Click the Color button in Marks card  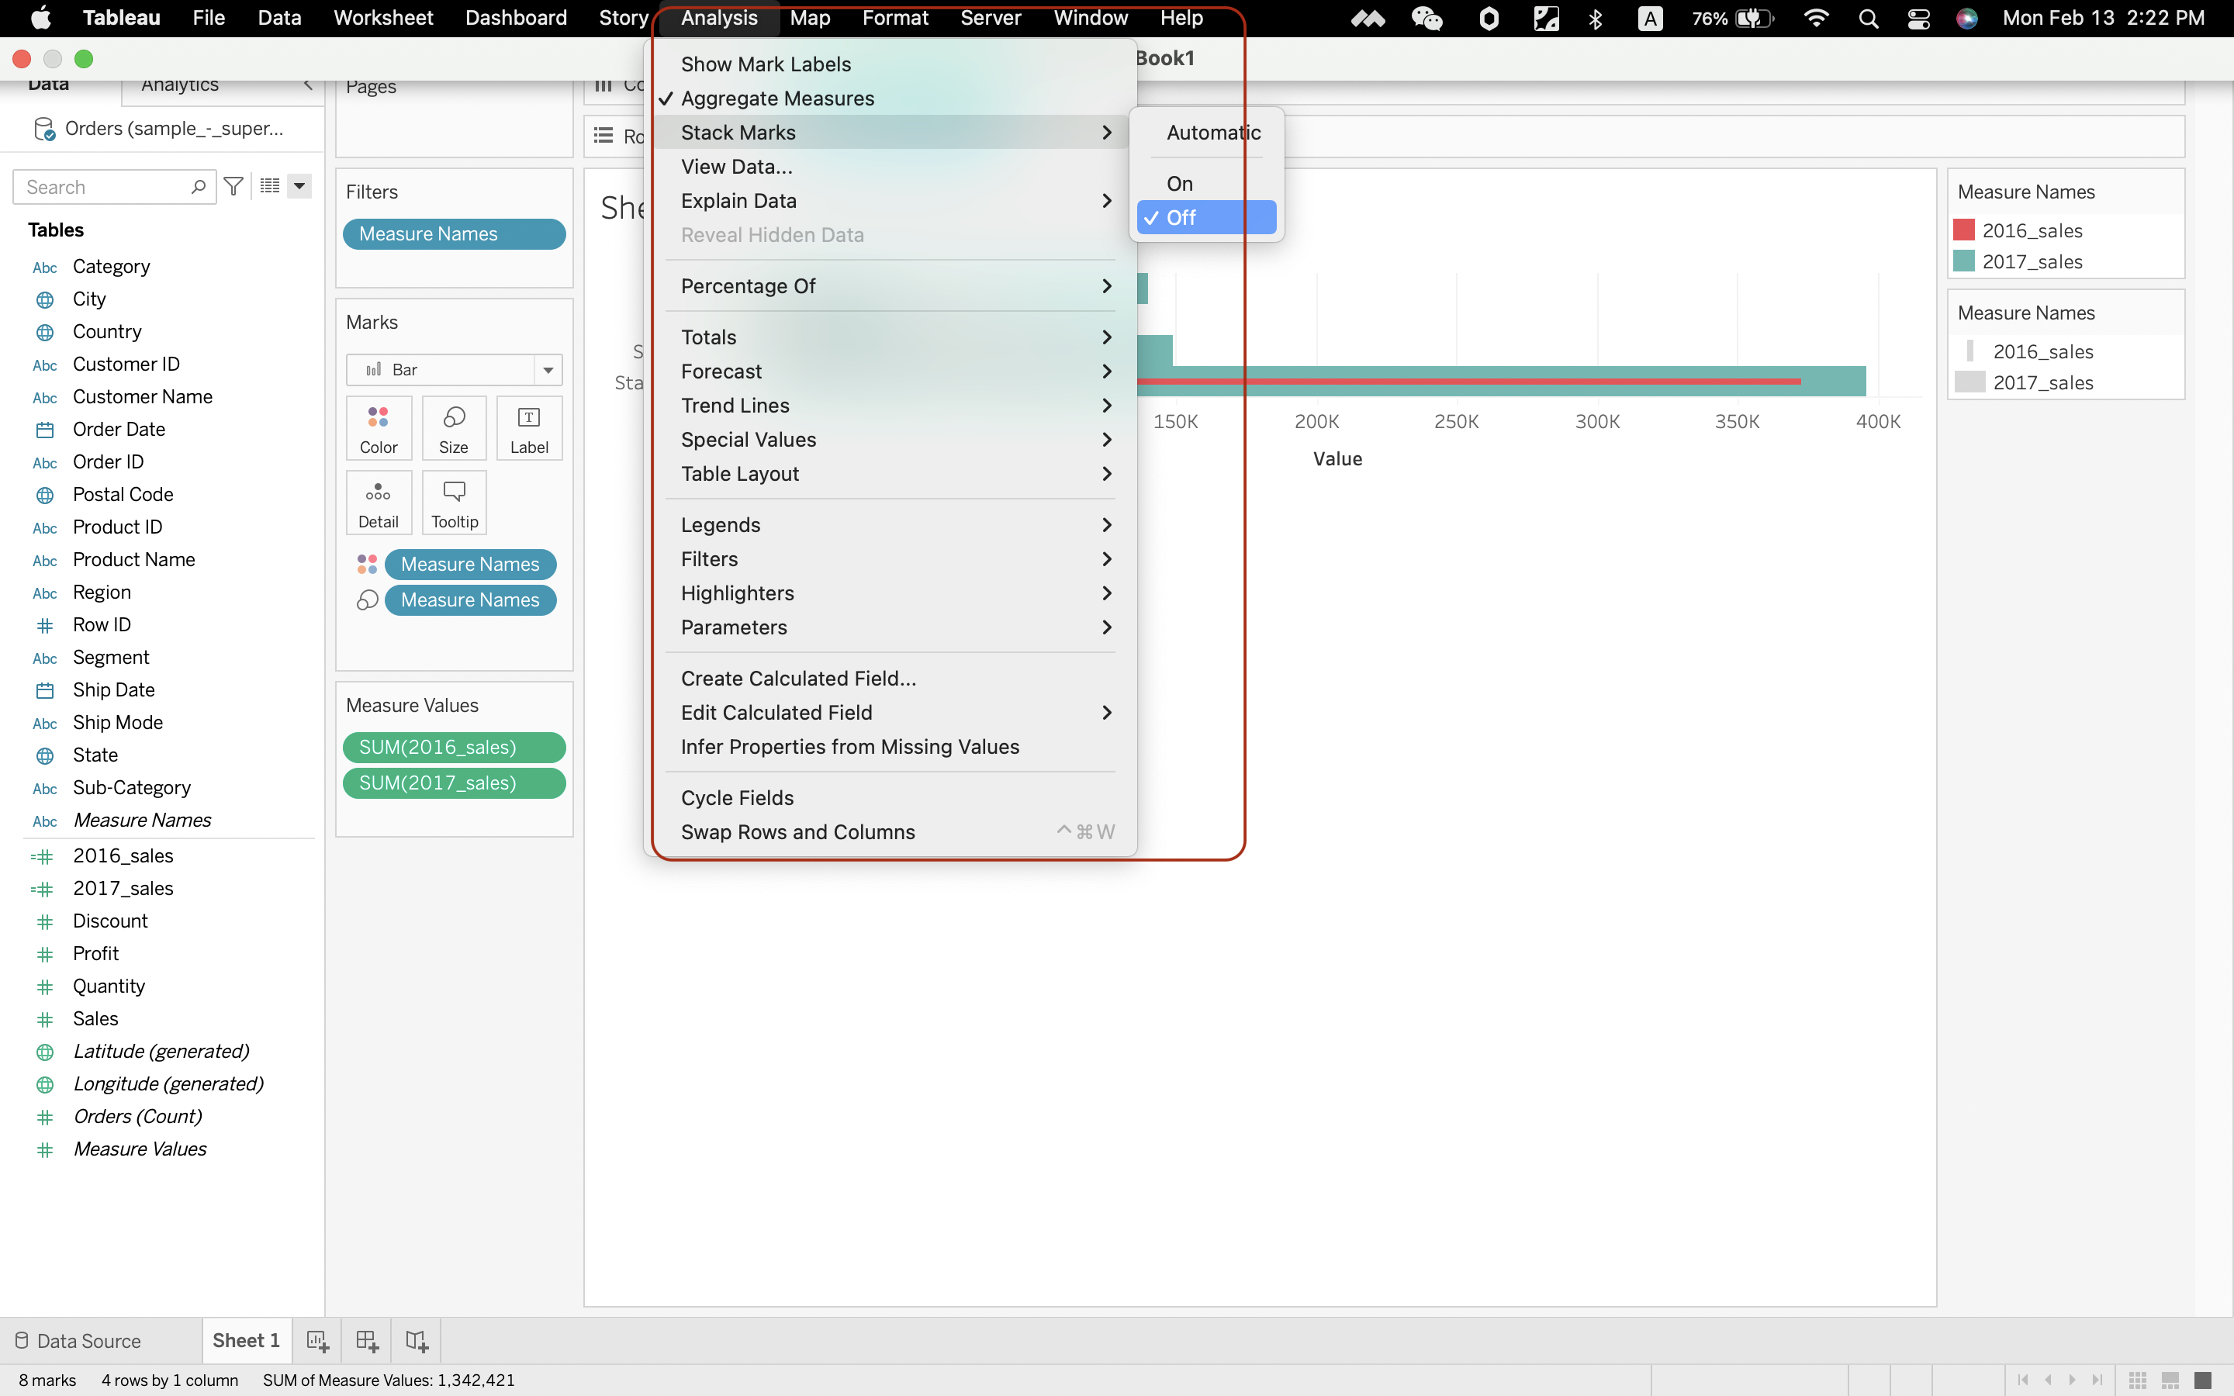[x=379, y=428]
